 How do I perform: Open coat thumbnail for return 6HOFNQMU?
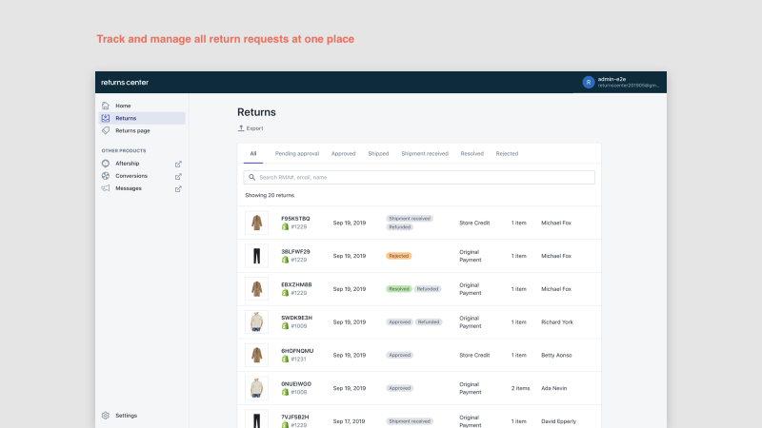click(256, 355)
